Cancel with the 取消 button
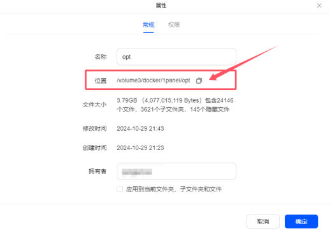330x233 pixels. click(x=263, y=222)
